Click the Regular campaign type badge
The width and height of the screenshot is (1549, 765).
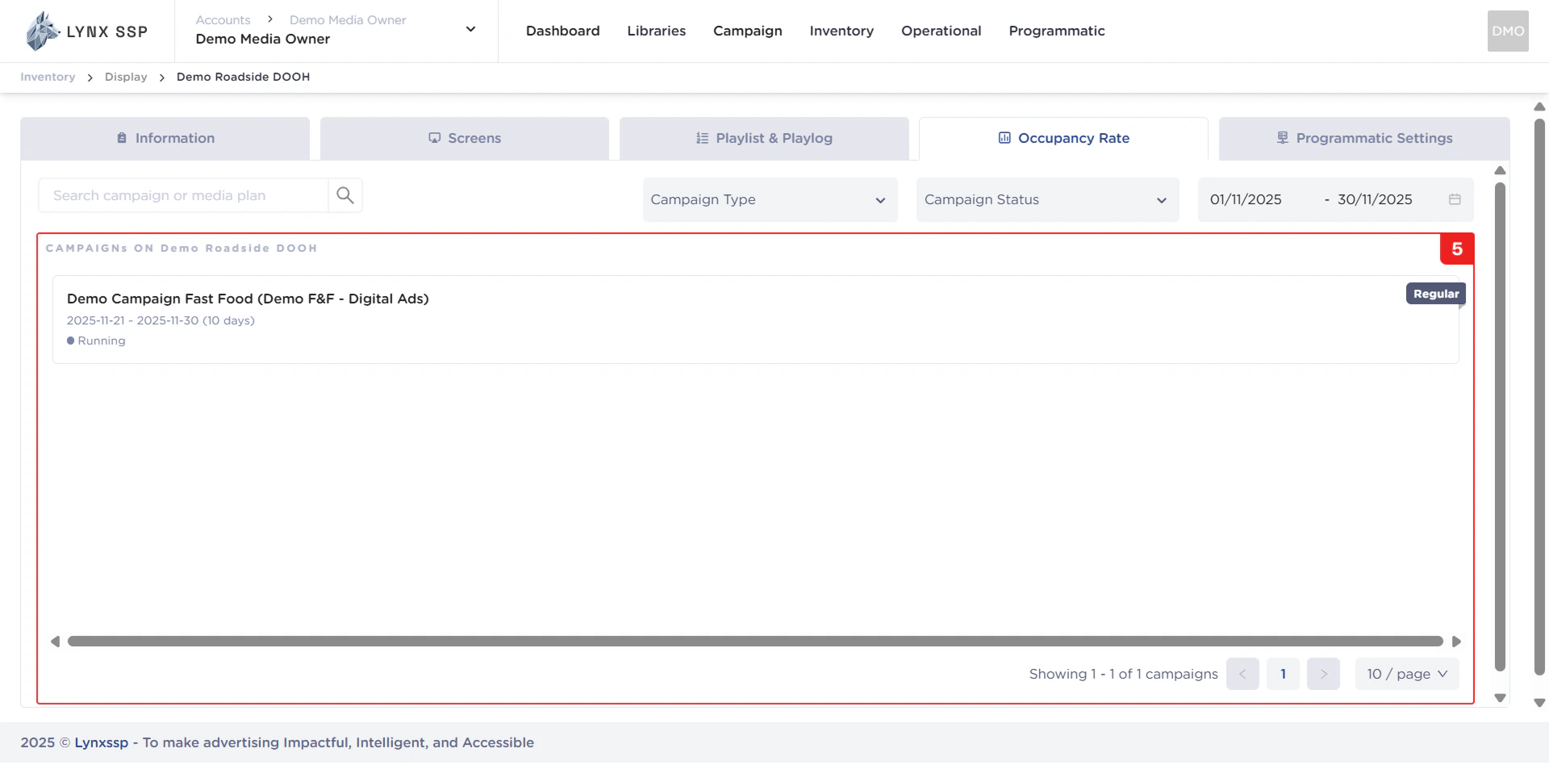1436,294
